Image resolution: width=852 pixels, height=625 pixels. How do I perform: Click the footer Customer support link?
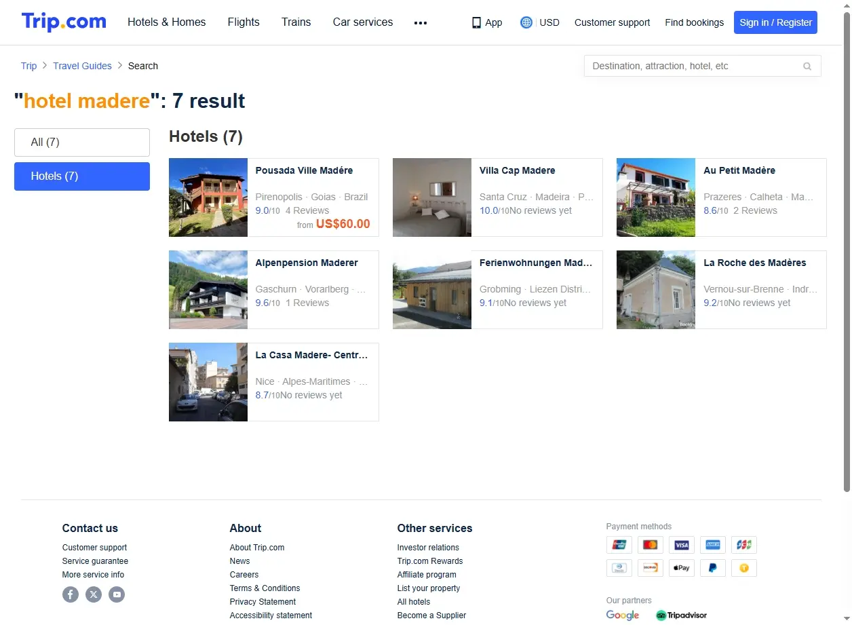pyautogui.click(x=94, y=548)
